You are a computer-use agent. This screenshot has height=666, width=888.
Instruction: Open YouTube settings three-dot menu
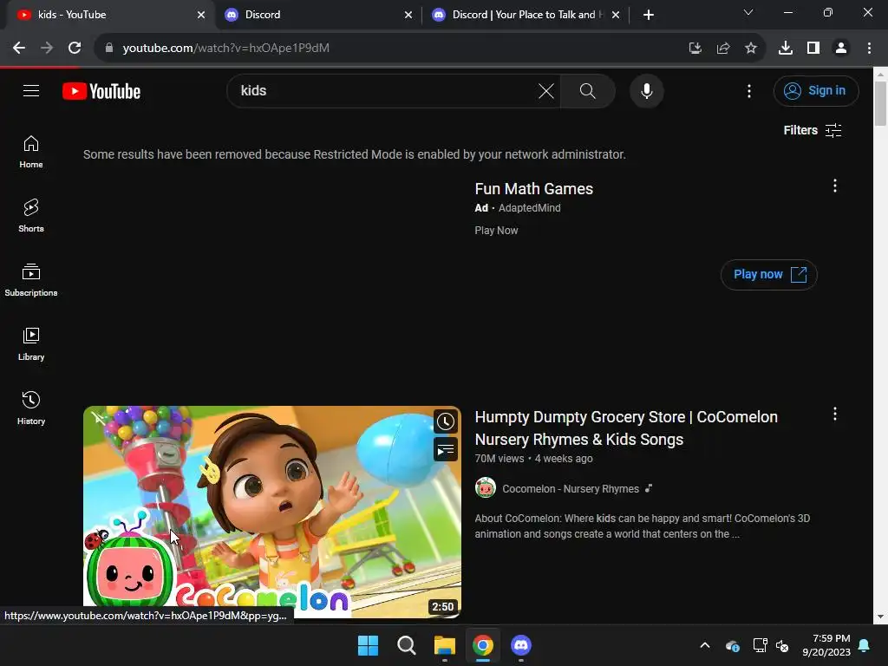click(x=748, y=91)
